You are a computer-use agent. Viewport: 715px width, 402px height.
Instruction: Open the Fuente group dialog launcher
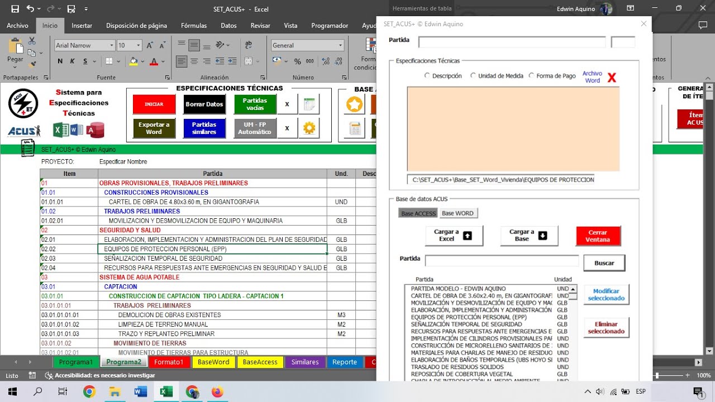[168, 78]
